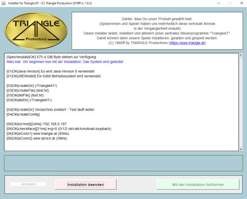Select the checkIface erg=0 log line
Screen dimensions: 247x199
(59, 128)
